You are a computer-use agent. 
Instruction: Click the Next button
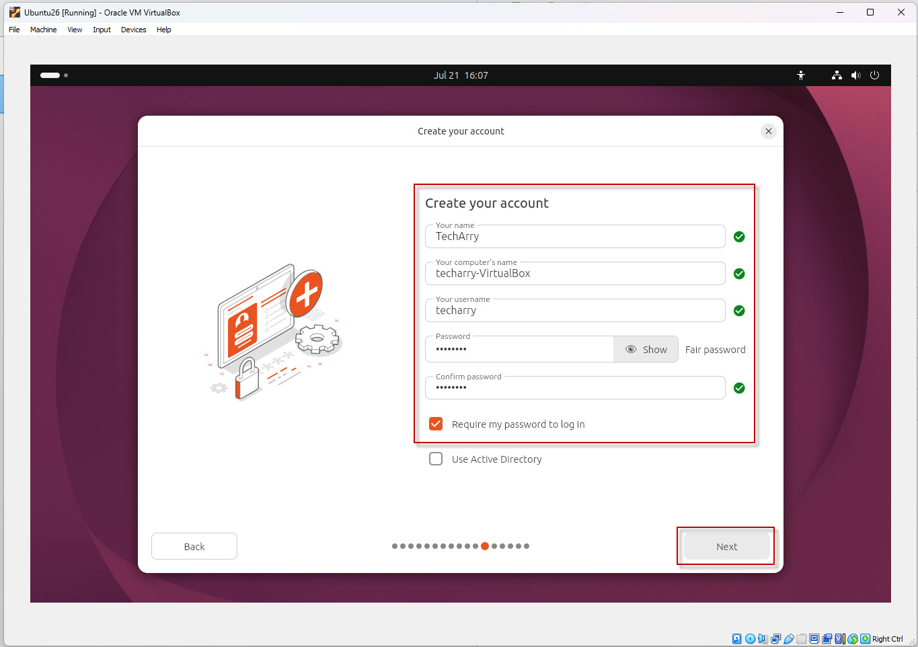[726, 546]
